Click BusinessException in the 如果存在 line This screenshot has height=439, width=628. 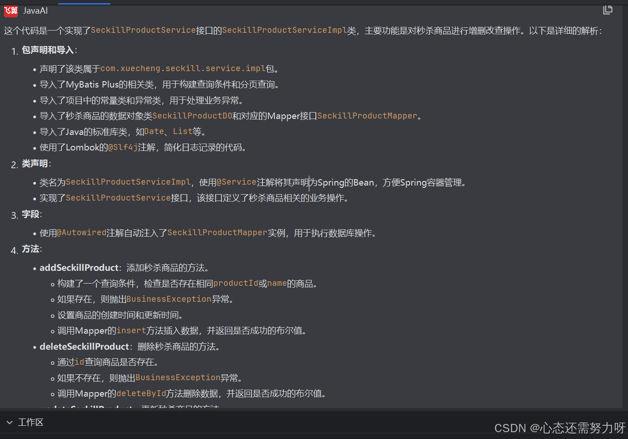[169, 299]
